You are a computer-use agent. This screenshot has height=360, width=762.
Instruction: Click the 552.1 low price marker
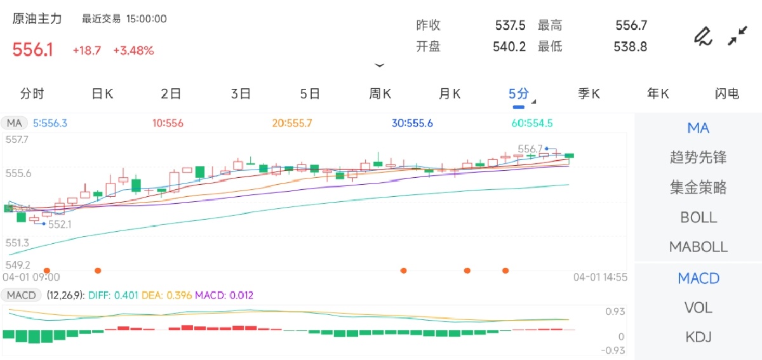60,224
